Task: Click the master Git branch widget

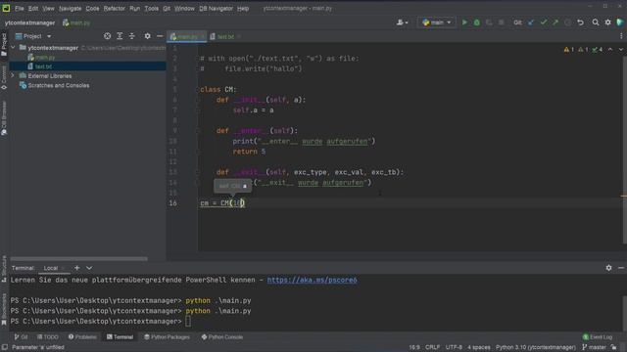Action: tap(595, 347)
